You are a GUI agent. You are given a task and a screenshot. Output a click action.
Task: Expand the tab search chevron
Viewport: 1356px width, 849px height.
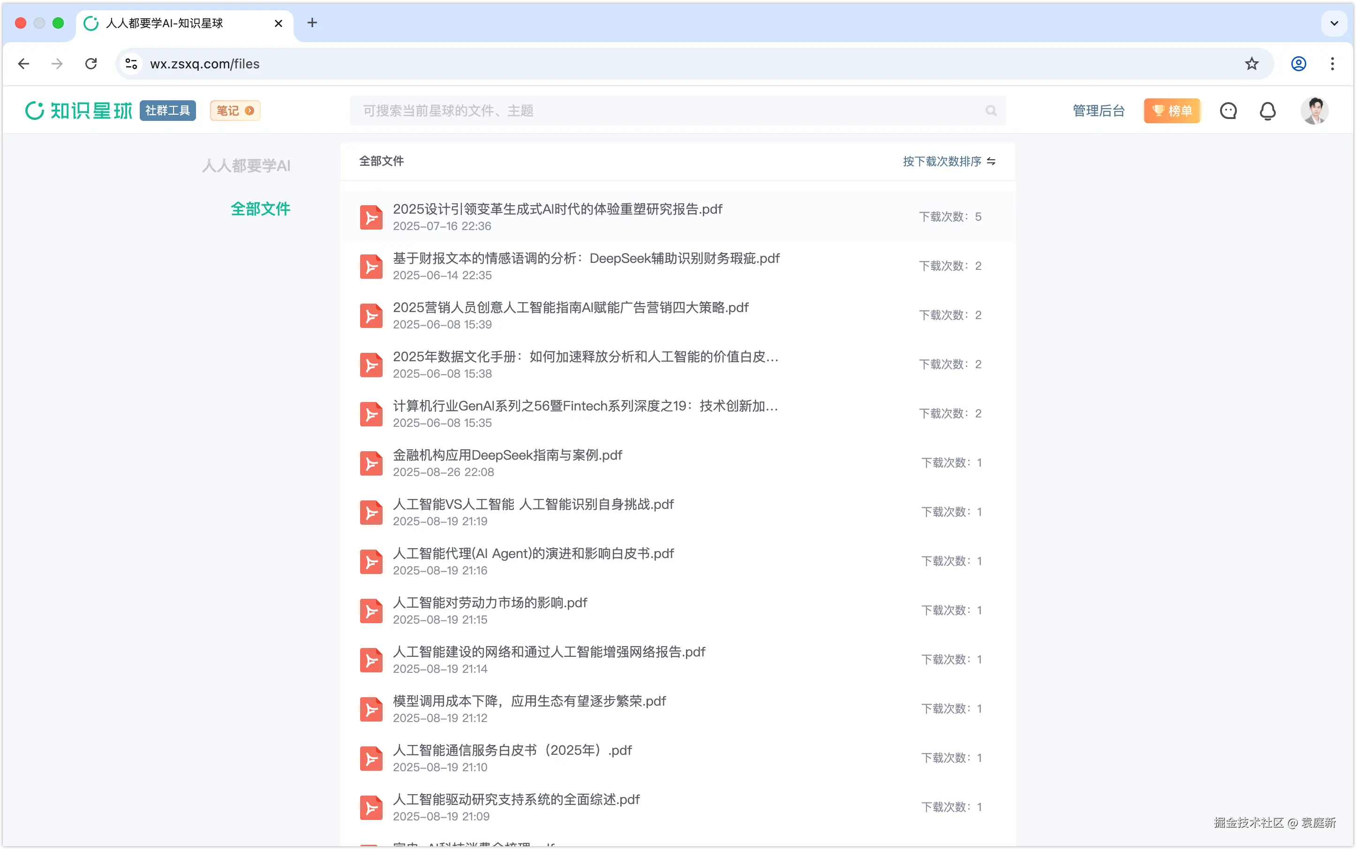(1334, 23)
